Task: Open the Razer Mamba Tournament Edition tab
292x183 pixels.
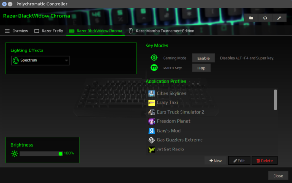Action: (162, 31)
